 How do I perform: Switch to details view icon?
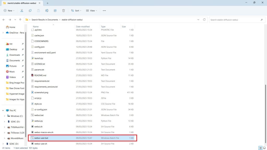click(260, 148)
